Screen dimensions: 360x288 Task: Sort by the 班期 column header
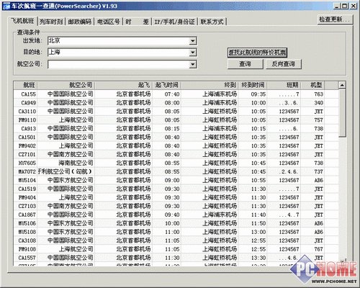point(284,85)
